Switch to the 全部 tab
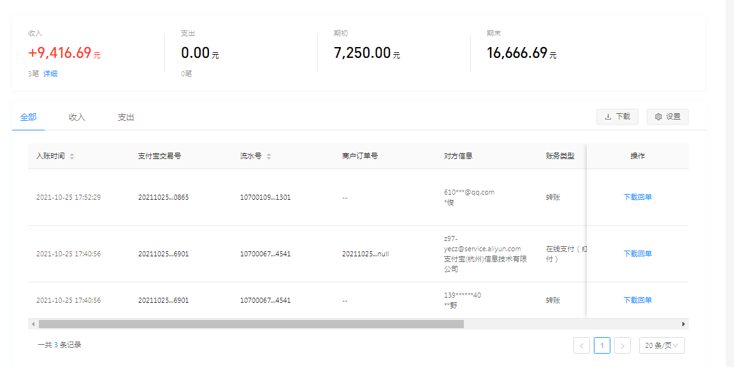The image size is (734, 367). click(28, 117)
